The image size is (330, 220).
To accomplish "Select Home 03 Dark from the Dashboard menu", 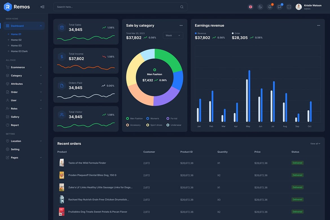I will pos(19,51).
